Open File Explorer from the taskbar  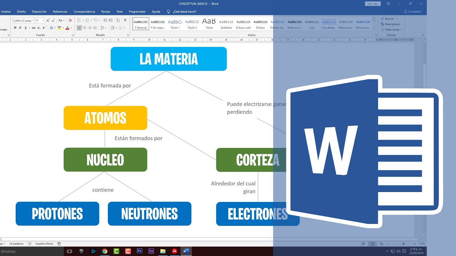163,251
